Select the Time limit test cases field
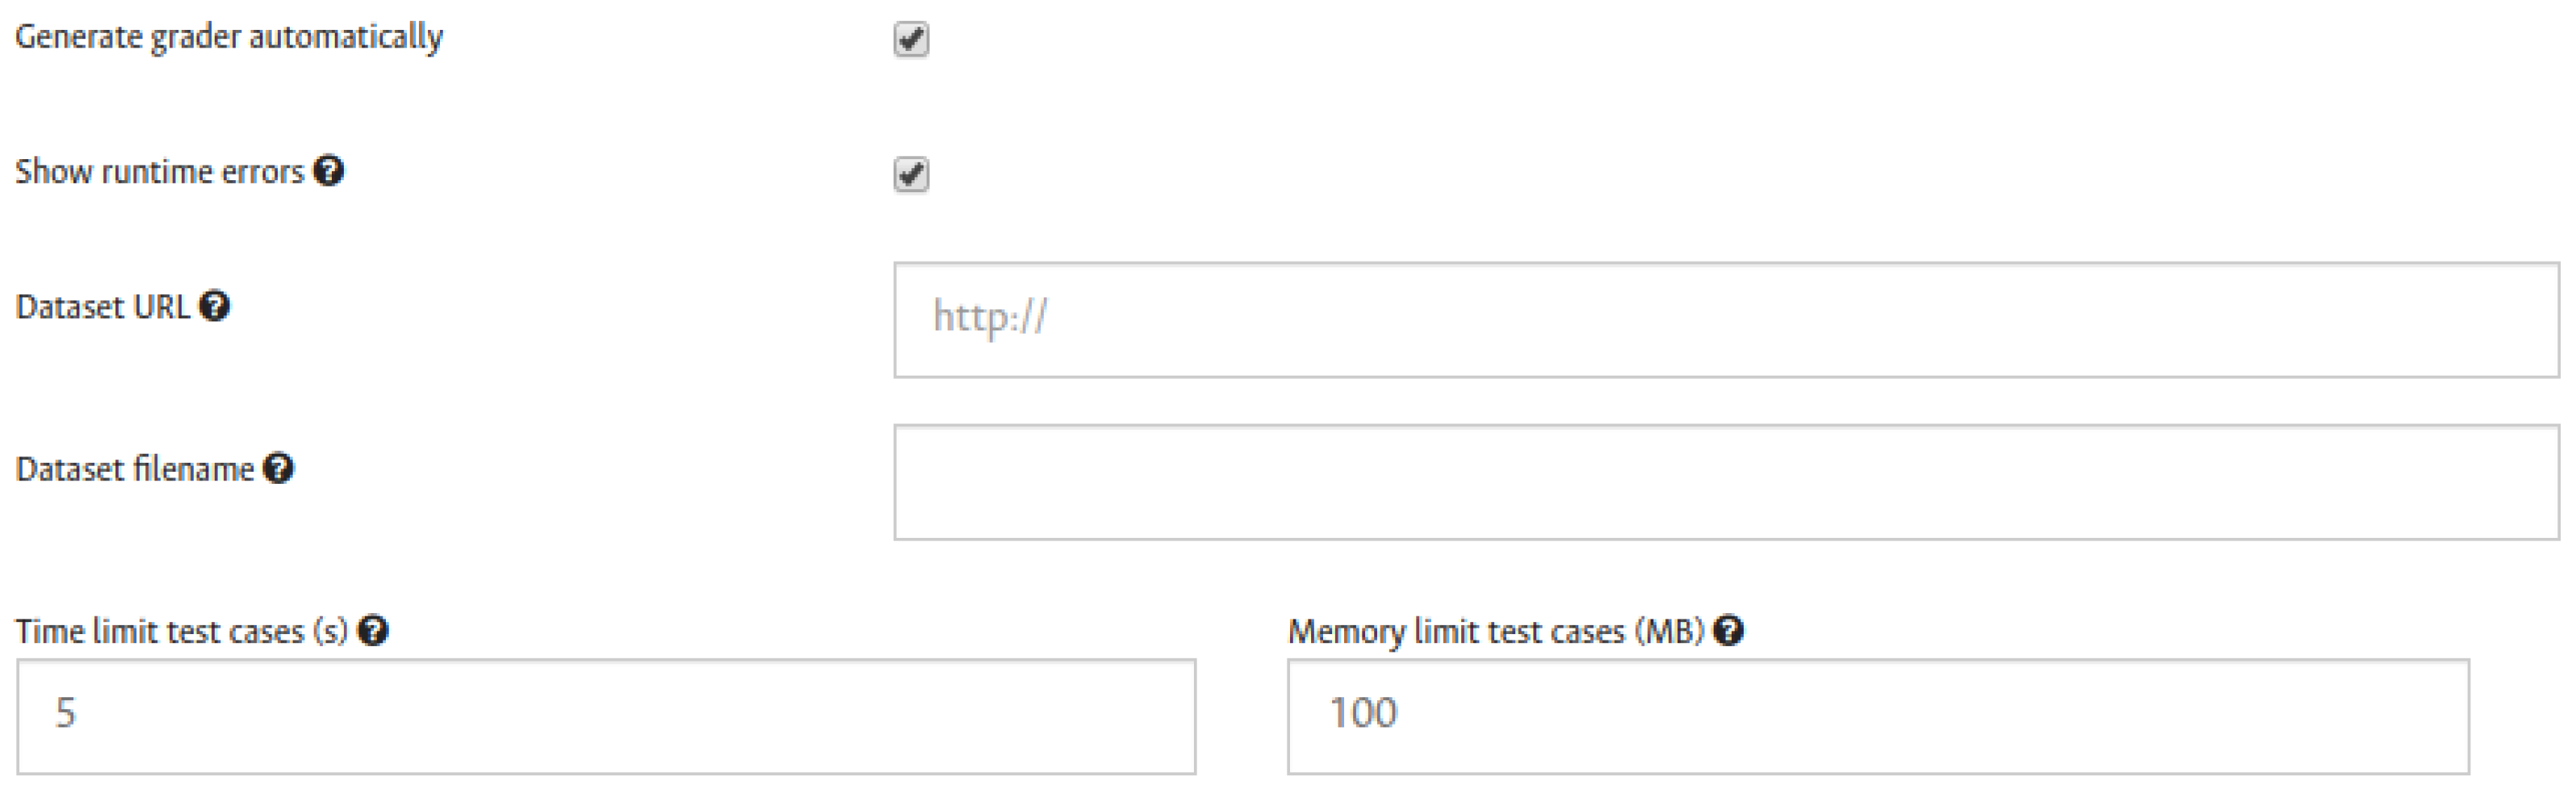This screenshot has height=794, width=2576. point(605,716)
